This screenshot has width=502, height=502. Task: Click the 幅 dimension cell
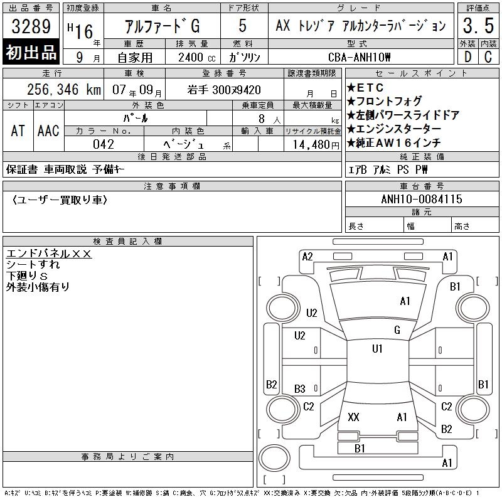pyautogui.click(x=428, y=225)
